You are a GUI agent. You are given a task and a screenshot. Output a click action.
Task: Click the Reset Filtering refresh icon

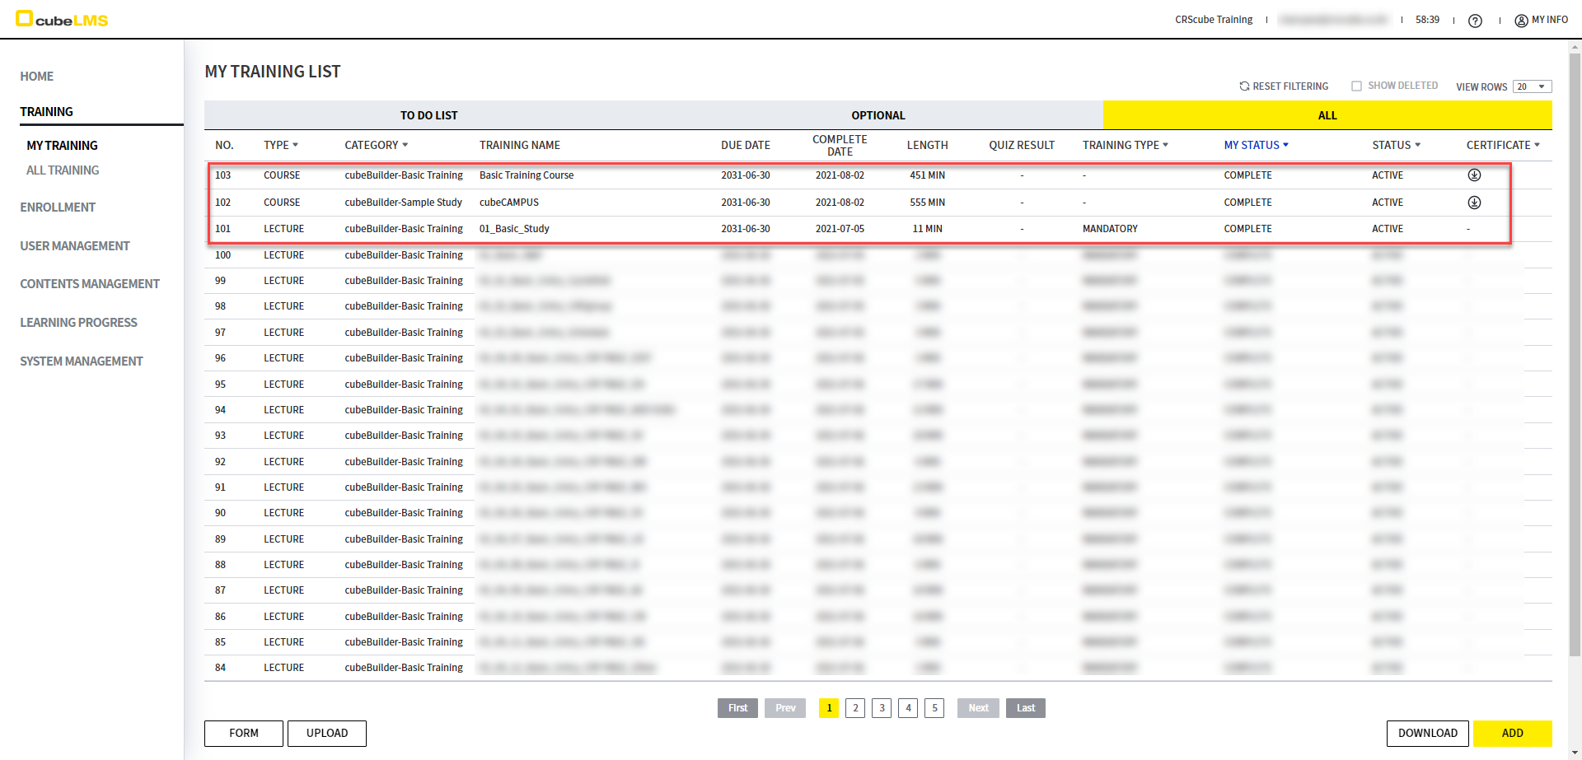1244,86
